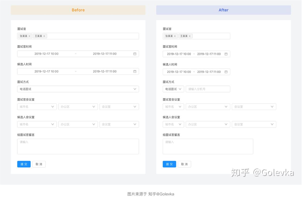Open 会议室 dropdown under 面试官会议室 in After

(254, 107)
